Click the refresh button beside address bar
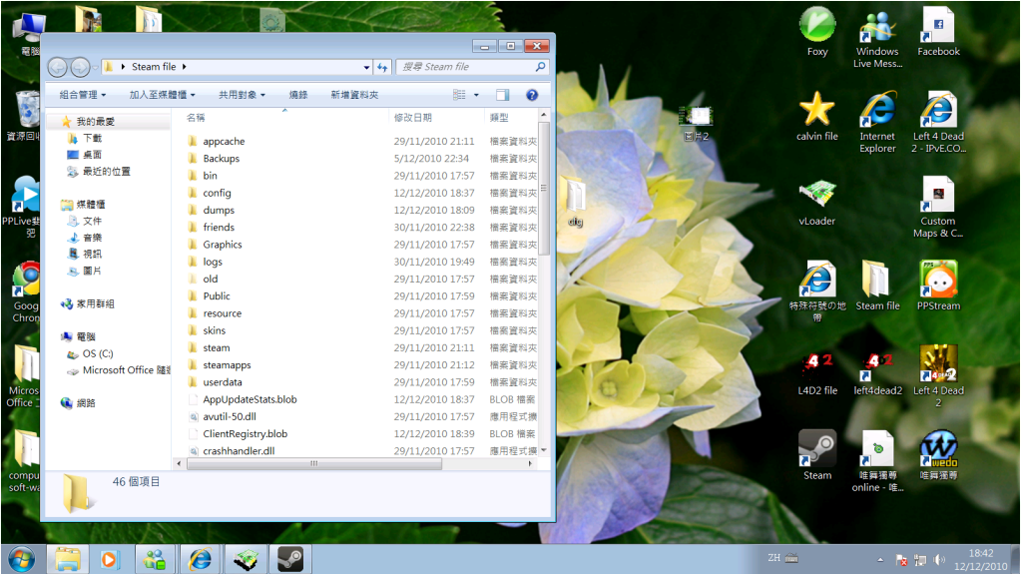 382,67
